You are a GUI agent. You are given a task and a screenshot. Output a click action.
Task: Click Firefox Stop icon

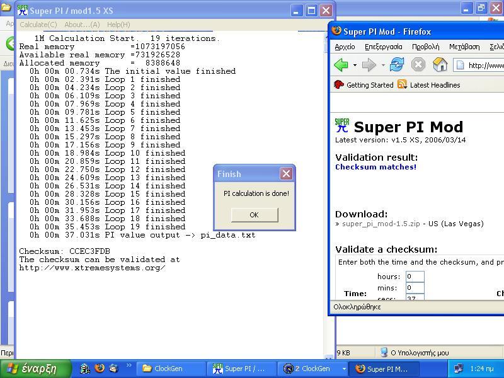418,65
